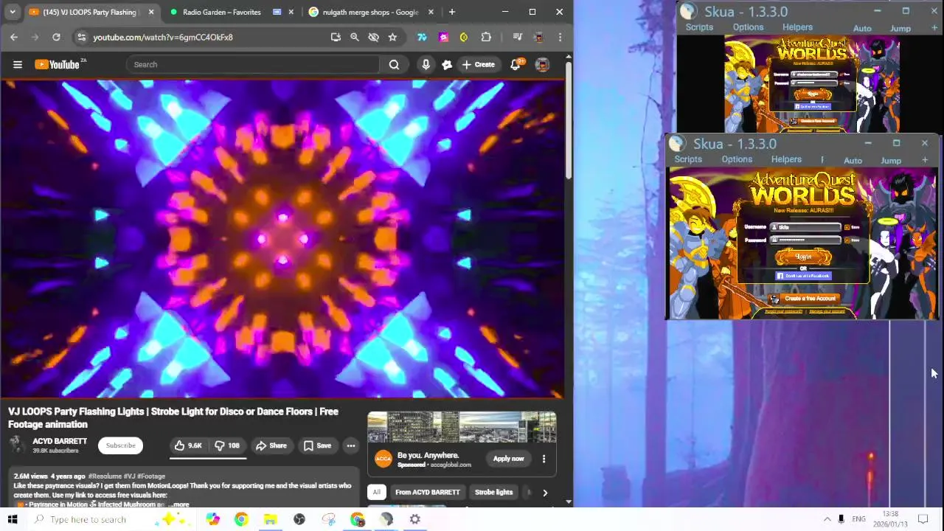Open the site information icon in the address bar
The image size is (944, 531).
pyautogui.click(x=81, y=37)
